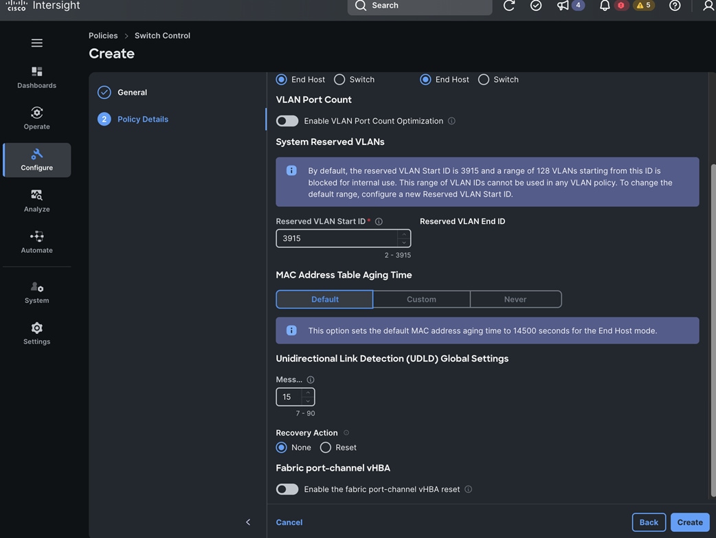Screen dimensions: 716x538
Task: Show info for UDLD message interval
Action: click(311, 379)
